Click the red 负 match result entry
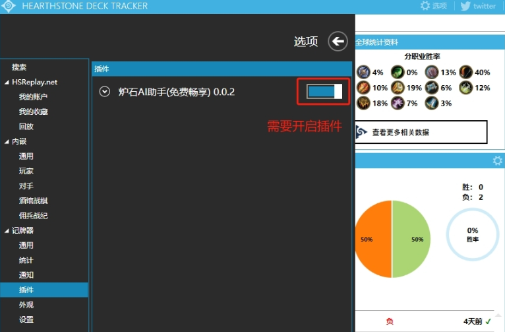This screenshot has height=332, width=505. [x=390, y=321]
